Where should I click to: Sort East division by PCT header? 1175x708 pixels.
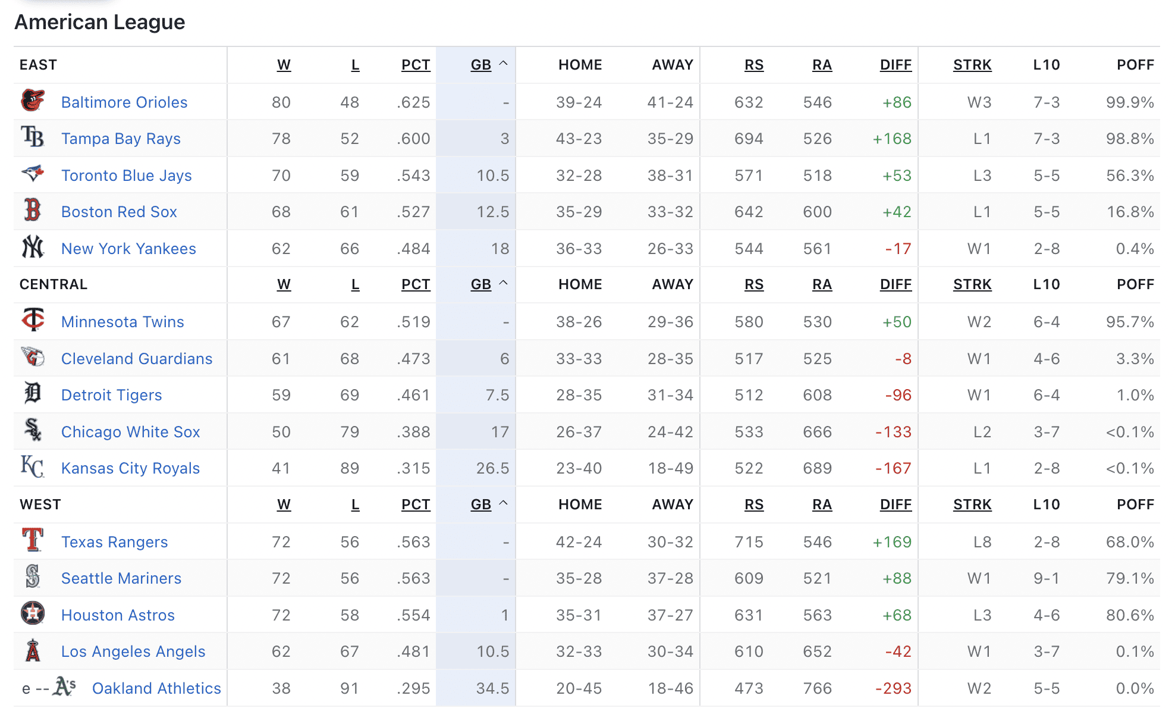click(416, 65)
